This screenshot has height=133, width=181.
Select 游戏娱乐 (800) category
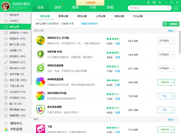click(x=16, y=56)
